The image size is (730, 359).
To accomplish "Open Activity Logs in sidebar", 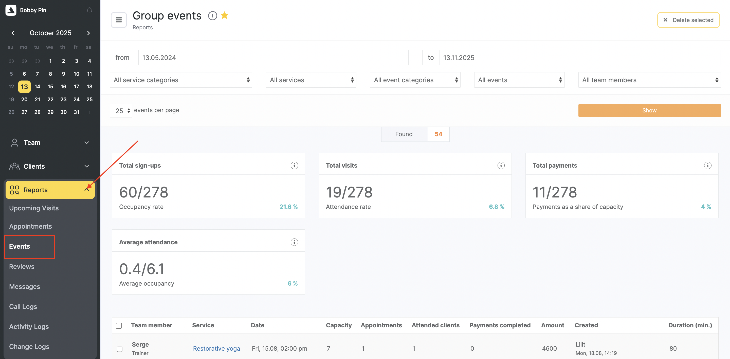I will click(x=29, y=326).
